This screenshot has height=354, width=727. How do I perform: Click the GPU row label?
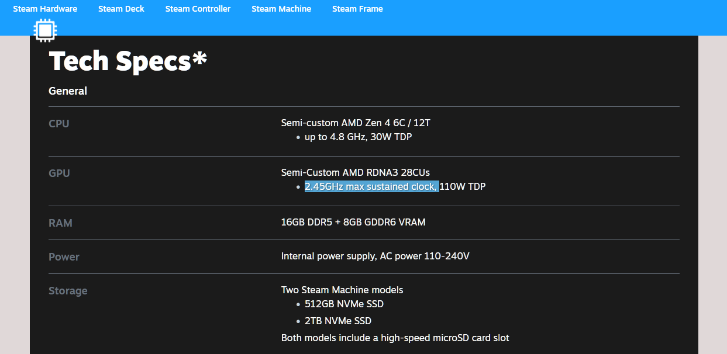pyautogui.click(x=59, y=173)
